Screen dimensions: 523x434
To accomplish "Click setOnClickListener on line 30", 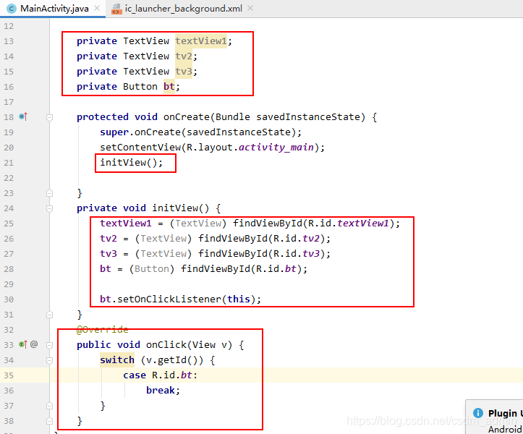I will point(169,299).
